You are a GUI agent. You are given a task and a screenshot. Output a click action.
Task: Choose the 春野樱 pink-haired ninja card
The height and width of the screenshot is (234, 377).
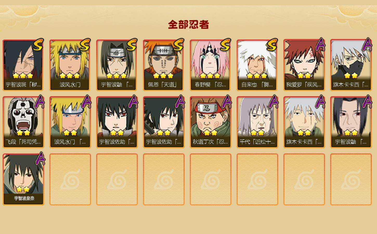(x=210, y=65)
